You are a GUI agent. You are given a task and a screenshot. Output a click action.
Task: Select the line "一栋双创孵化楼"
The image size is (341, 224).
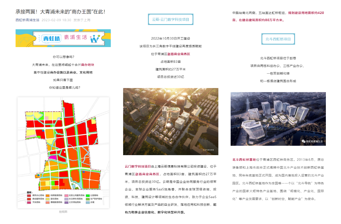point(278,74)
